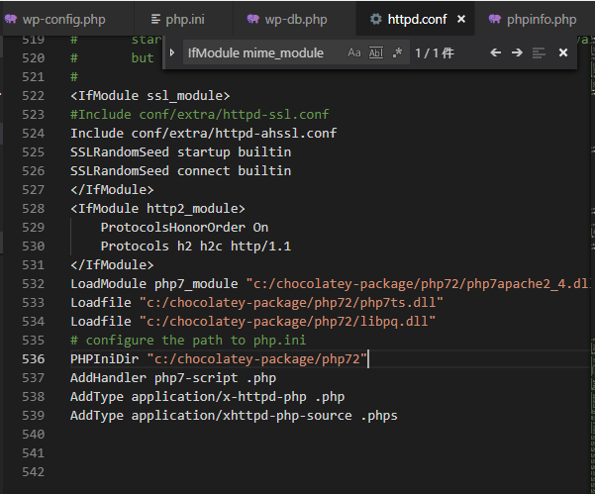Click LoadModule php7_module line
Screen dimensions: 595x494
330,283
